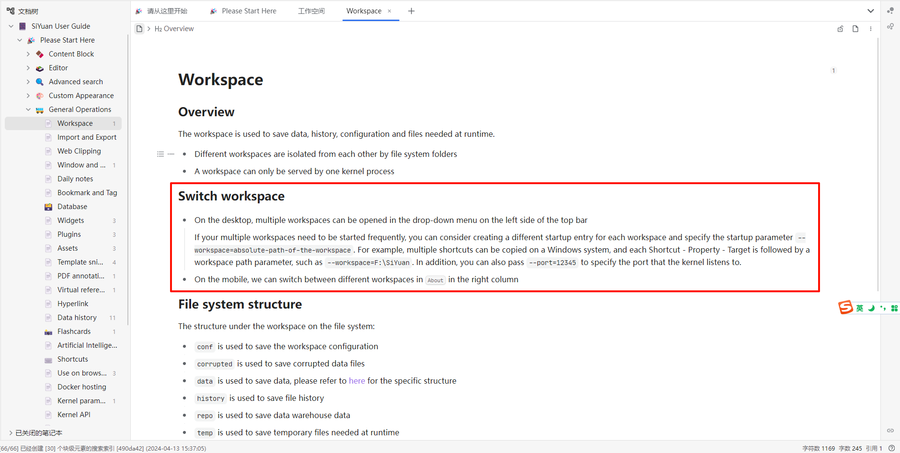Open the document more options menu
Viewport: 900px width, 453px height.
871,29
